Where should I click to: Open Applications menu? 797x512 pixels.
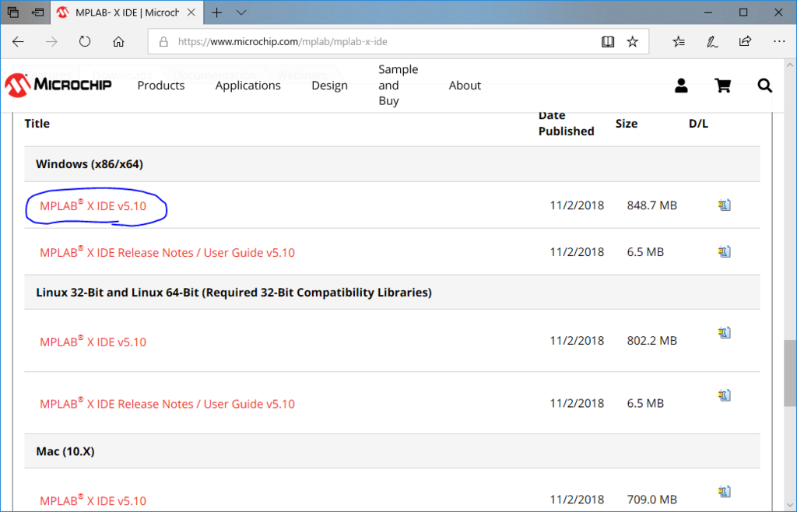click(x=248, y=86)
